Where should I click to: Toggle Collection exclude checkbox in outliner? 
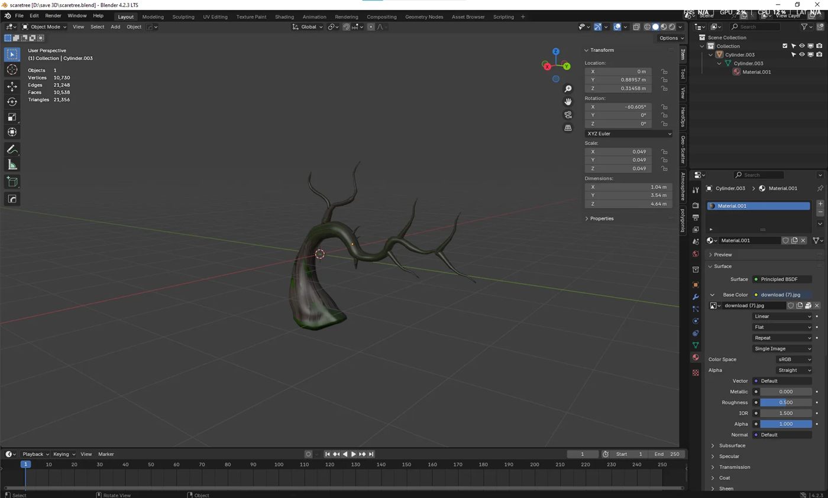(785, 46)
